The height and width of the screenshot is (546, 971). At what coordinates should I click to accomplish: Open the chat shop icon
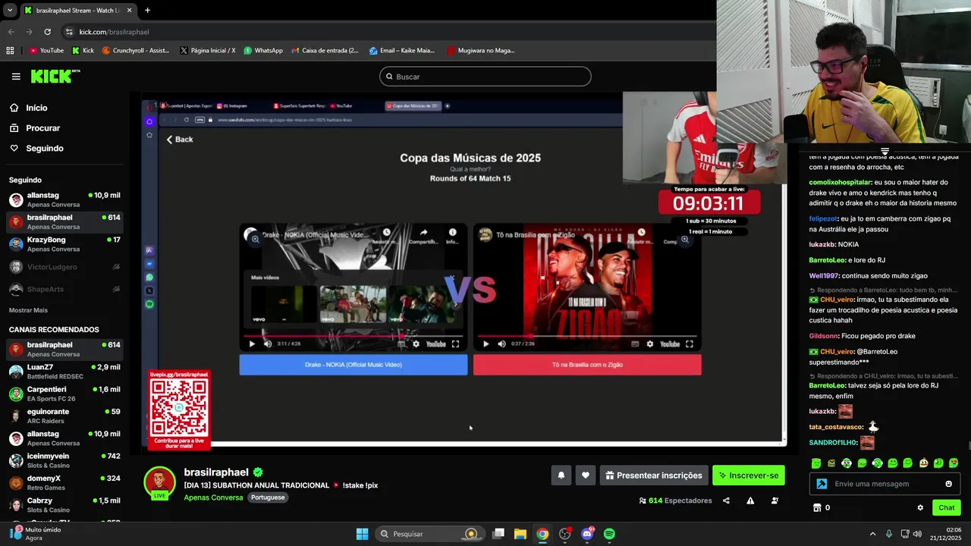[817, 508]
